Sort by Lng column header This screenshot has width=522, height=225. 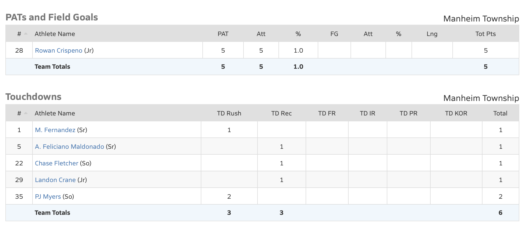click(x=432, y=34)
